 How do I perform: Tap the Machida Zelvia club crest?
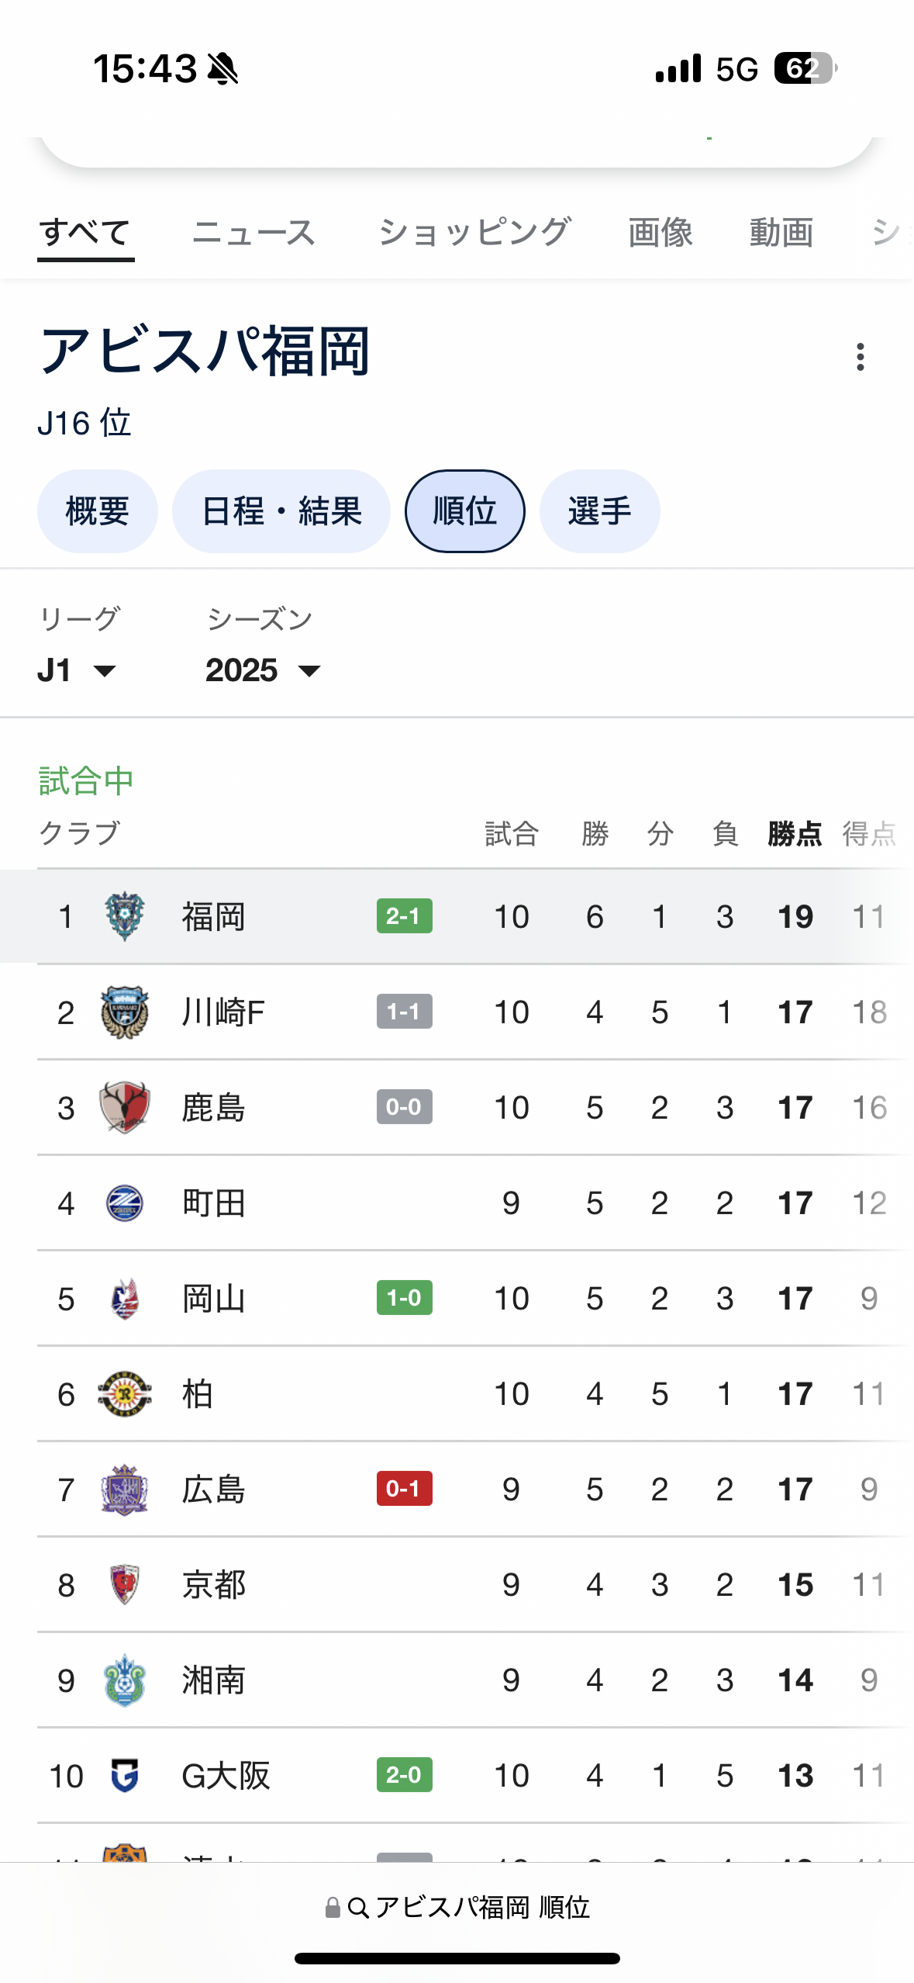(x=124, y=1203)
